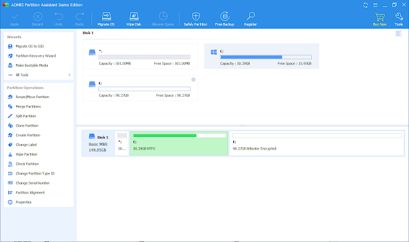Open Free Backup tool
The height and width of the screenshot is (242, 409).
(224, 19)
